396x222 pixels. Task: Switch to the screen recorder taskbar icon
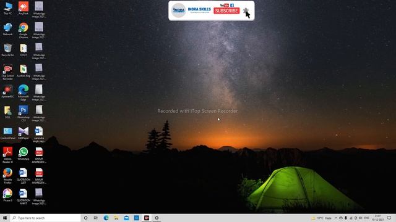(x=147, y=218)
